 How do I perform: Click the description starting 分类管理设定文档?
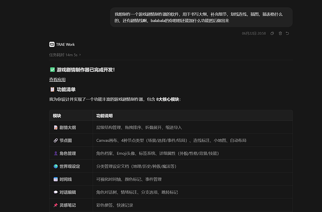coord(136,166)
